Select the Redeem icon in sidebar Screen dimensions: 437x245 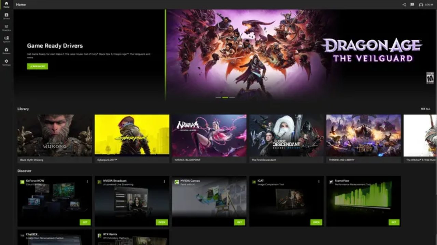coord(6,51)
